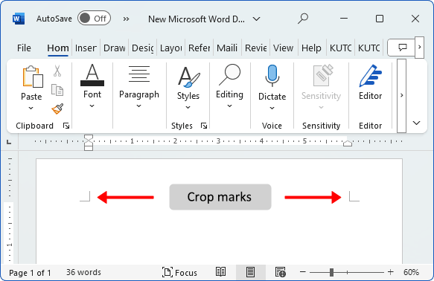Click the zoom in plus button
This screenshot has width=434, height=281.
(x=390, y=272)
